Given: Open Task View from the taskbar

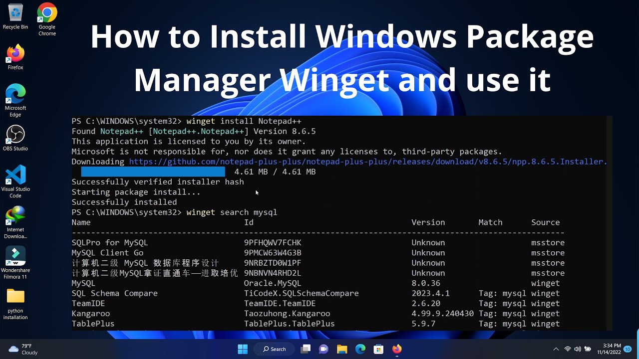Looking at the screenshot, I should (x=306, y=349).
